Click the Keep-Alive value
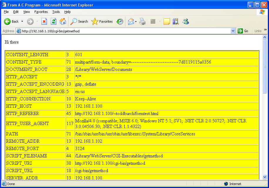The image size is (269, 188). point(85,99)
